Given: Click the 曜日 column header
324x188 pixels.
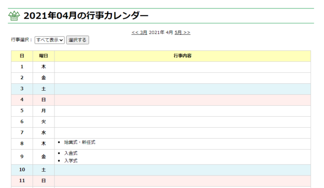Looking at the screenshot, I should pyautogui.click(x=43, y=56).
